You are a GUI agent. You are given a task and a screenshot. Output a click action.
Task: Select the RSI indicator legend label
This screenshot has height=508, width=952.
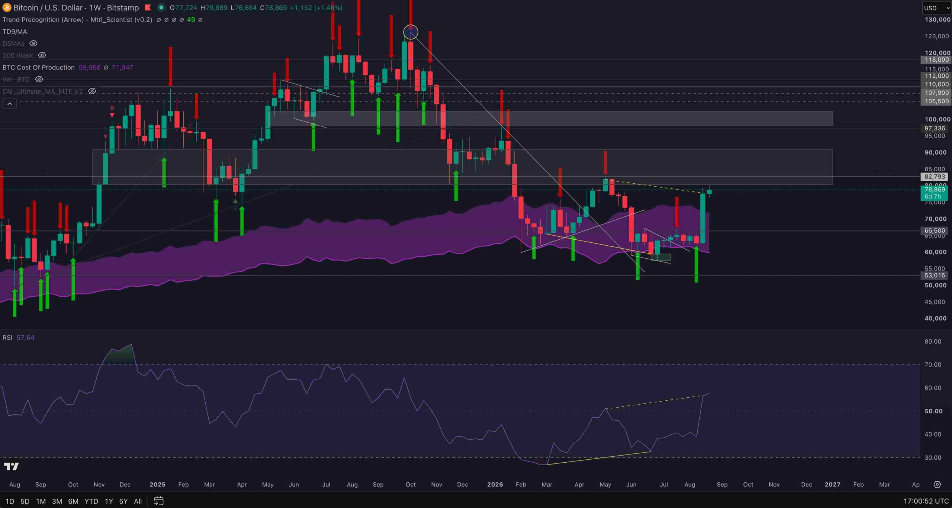[7, 337]
